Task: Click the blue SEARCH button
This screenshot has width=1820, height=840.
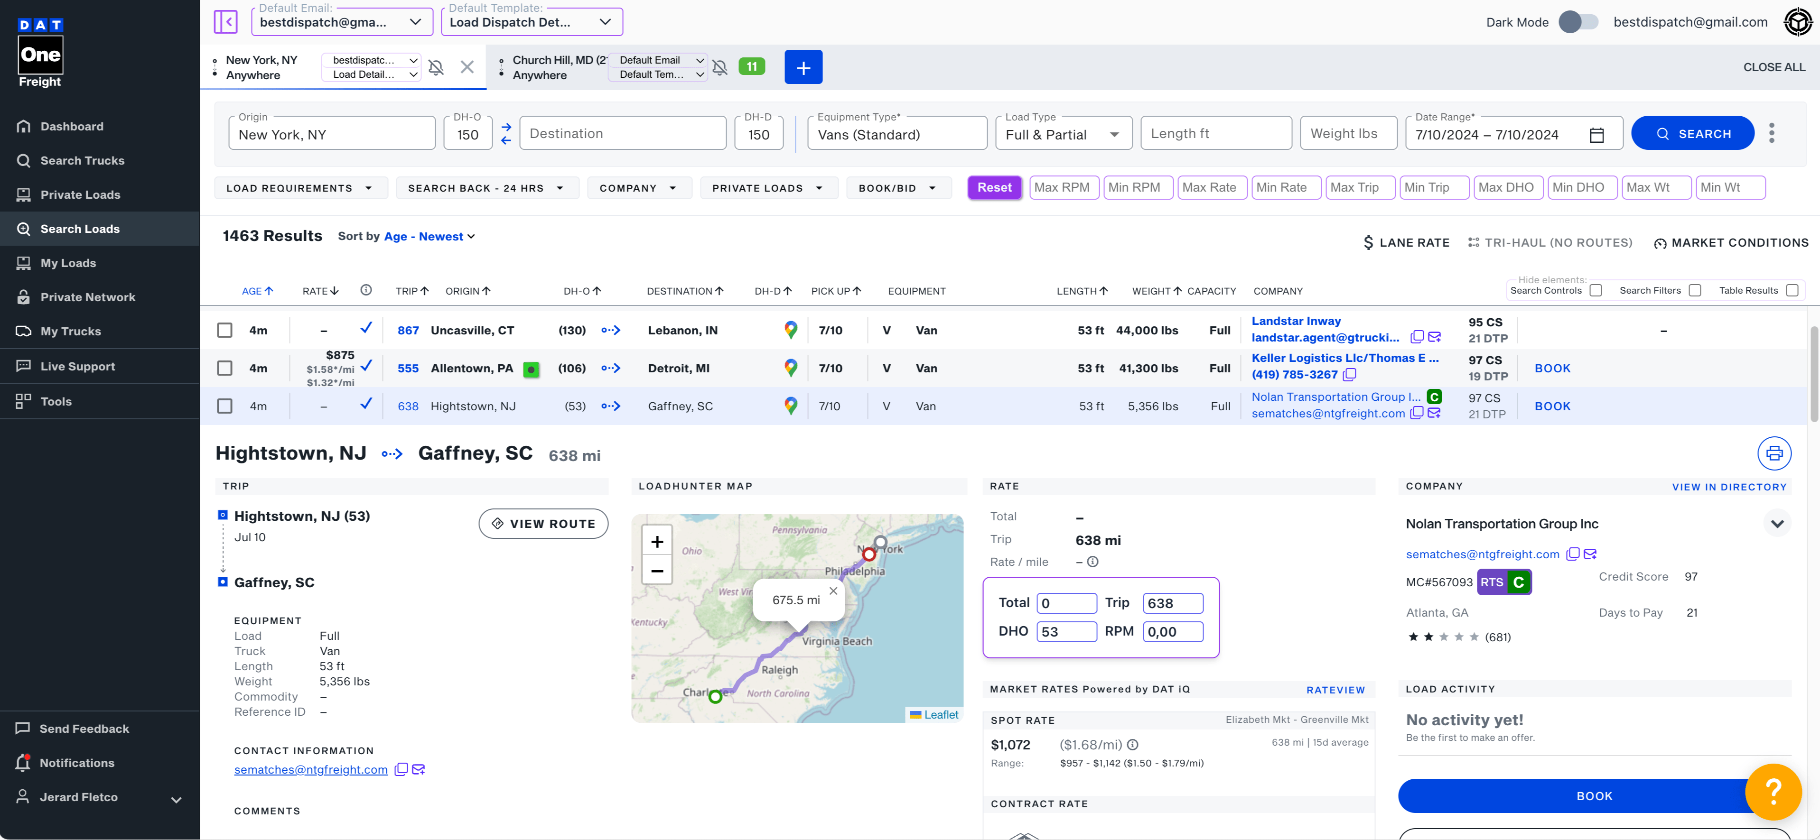Action: [x=1693, y=133]
